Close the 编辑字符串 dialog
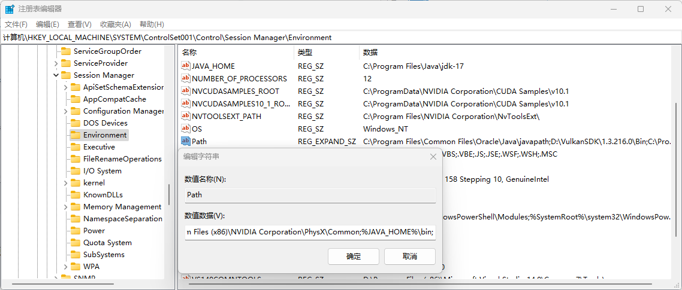 click(433, 157)
